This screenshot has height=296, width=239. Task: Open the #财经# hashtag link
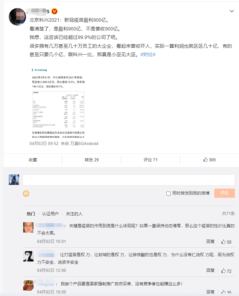coord(148,55)
